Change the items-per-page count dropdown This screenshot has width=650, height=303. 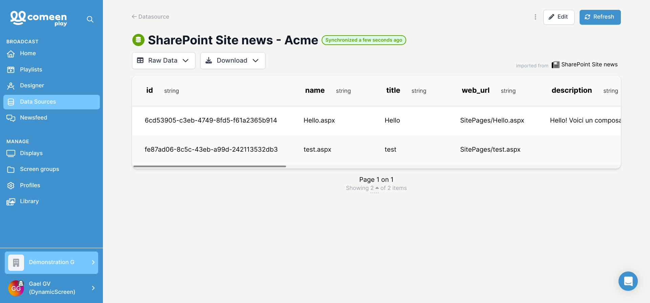(374, 188)
